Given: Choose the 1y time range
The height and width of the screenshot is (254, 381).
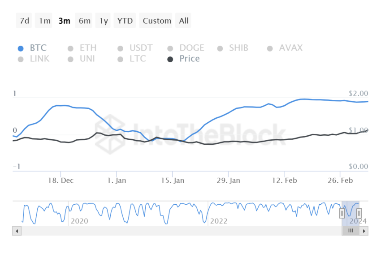Looking at the screenshot, I should pos(103,21).
